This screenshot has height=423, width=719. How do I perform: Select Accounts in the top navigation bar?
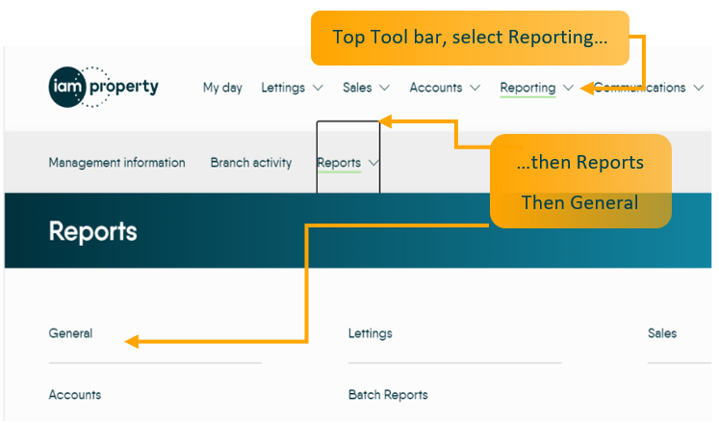tap(436, 88)
